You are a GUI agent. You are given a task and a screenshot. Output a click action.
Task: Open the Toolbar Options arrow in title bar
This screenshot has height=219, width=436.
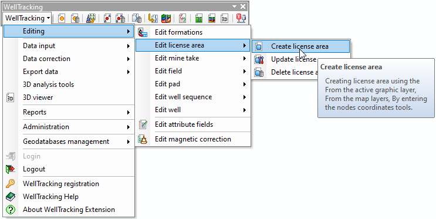coord(235,6)
